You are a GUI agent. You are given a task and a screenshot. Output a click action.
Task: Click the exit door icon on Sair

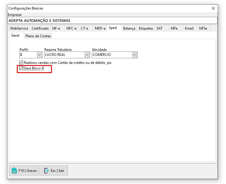pyautogui.click(x=46, y=171)
